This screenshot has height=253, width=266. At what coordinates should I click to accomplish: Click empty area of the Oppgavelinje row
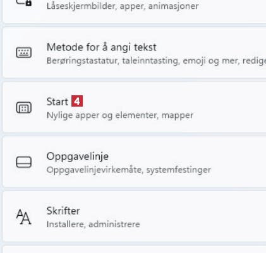tap(236, 162)
